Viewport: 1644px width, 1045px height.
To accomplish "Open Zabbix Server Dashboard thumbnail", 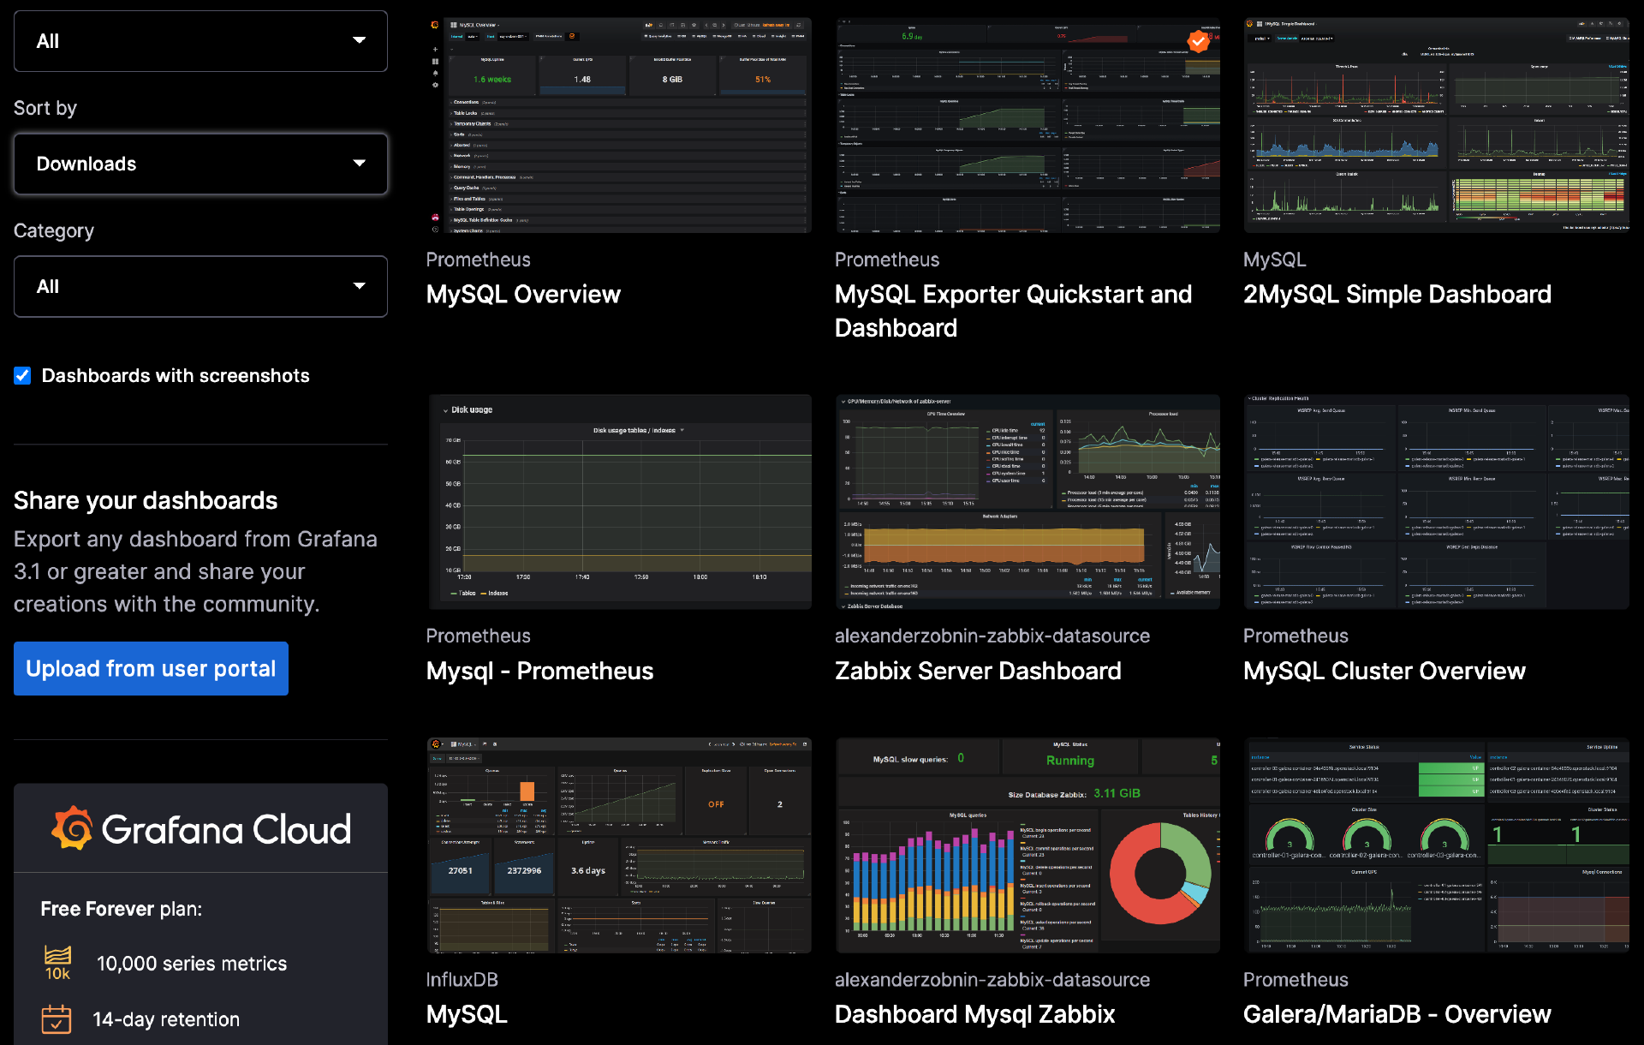I will tap(1027, 502).
